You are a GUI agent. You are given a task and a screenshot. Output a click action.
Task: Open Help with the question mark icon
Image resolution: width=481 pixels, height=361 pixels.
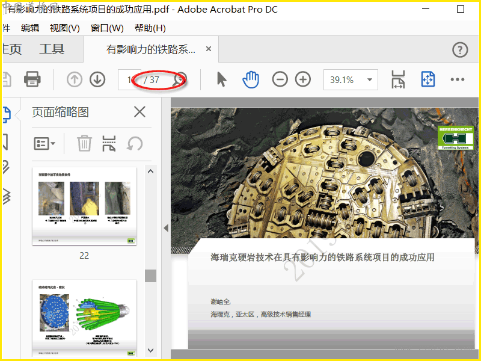click(x=460, y=49)
